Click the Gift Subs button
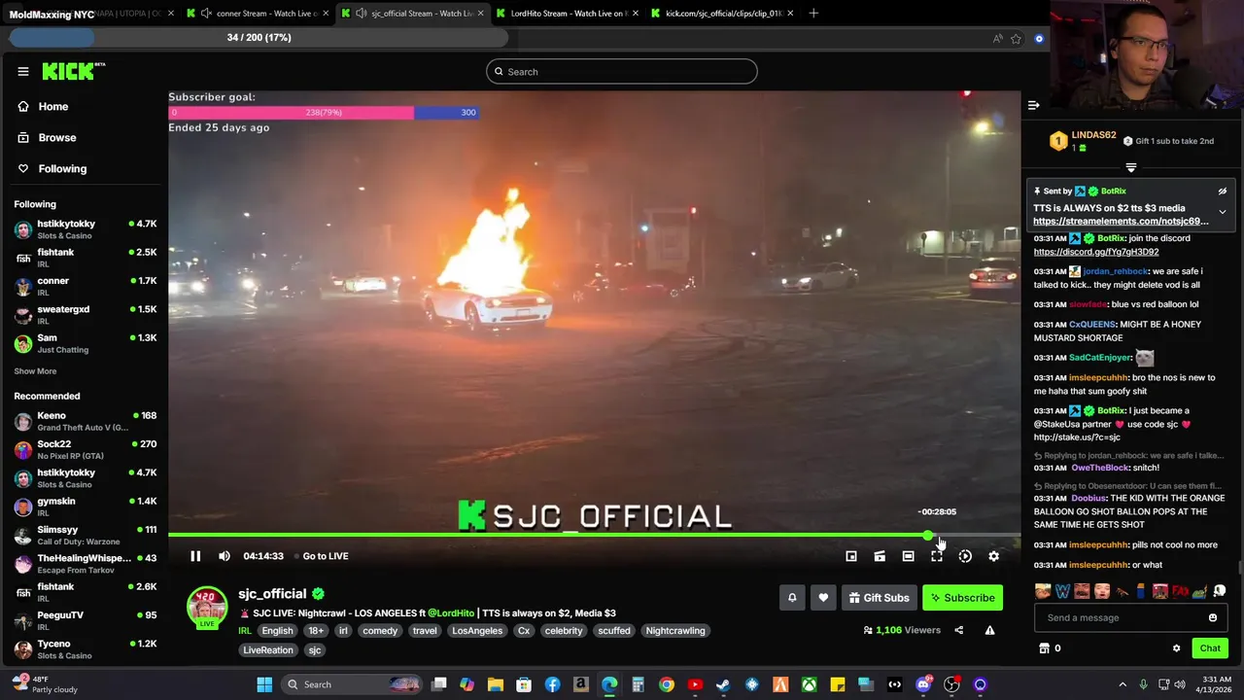Image resolution: width=1244 pixels, height=700 pixels. point(879,598)
